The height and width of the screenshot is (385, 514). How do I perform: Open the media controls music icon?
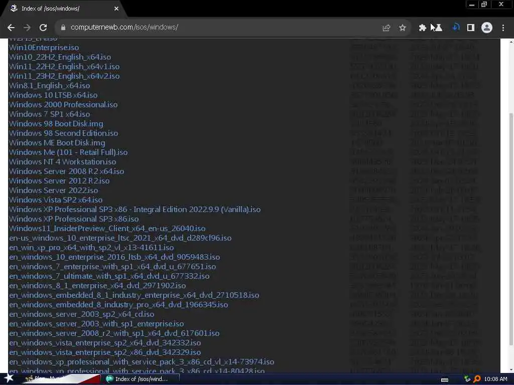point(456,27)
